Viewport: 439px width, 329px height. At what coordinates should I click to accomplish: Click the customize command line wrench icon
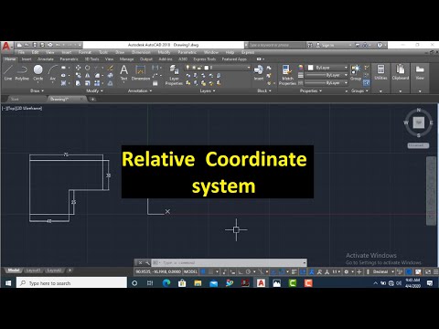tap(147, 262)
